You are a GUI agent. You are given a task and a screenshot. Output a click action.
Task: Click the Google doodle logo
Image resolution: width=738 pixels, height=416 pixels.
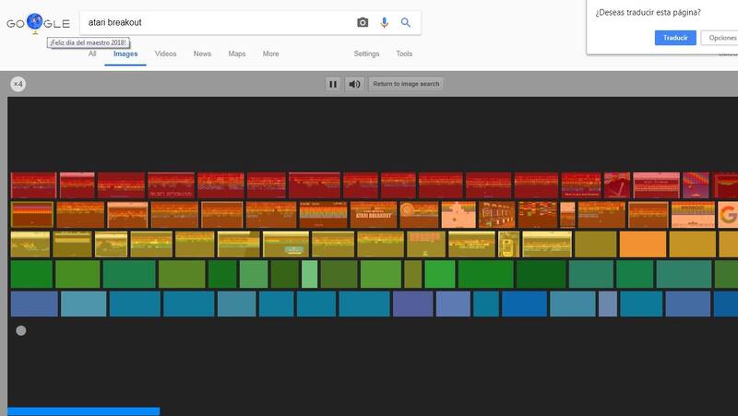coord(38,21)
